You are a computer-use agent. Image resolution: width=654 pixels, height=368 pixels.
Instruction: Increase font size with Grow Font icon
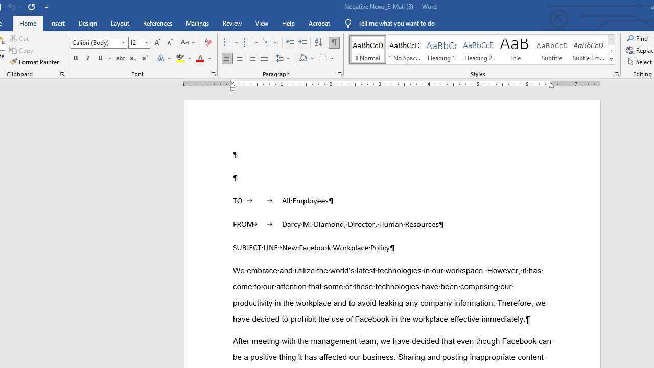pyautogui.click(x=157, y=43)
